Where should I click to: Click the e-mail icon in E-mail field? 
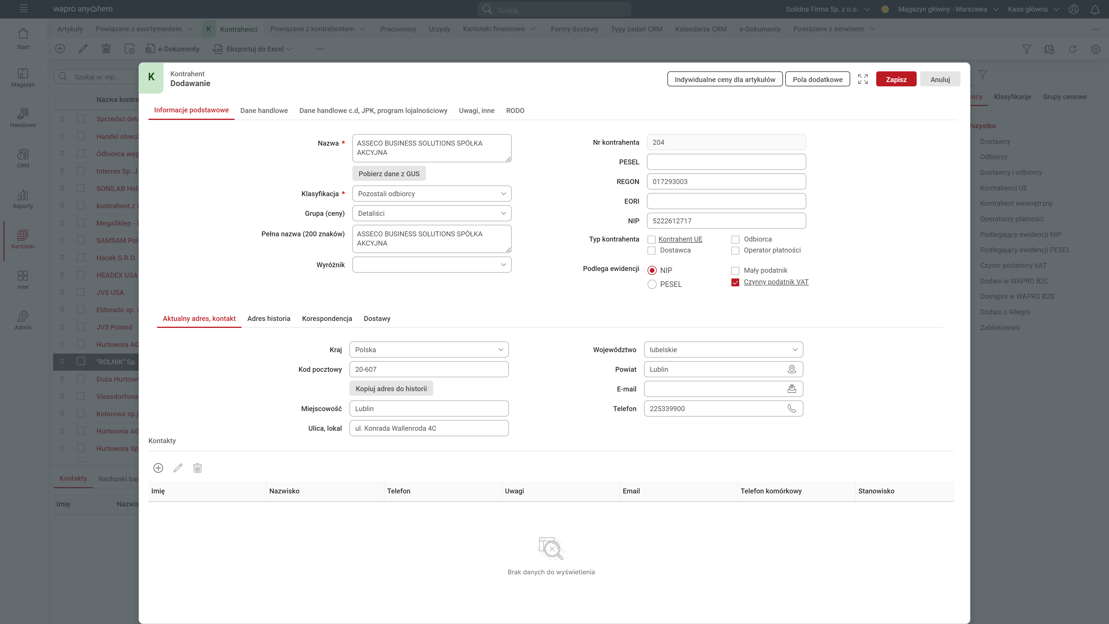(791, 389)
